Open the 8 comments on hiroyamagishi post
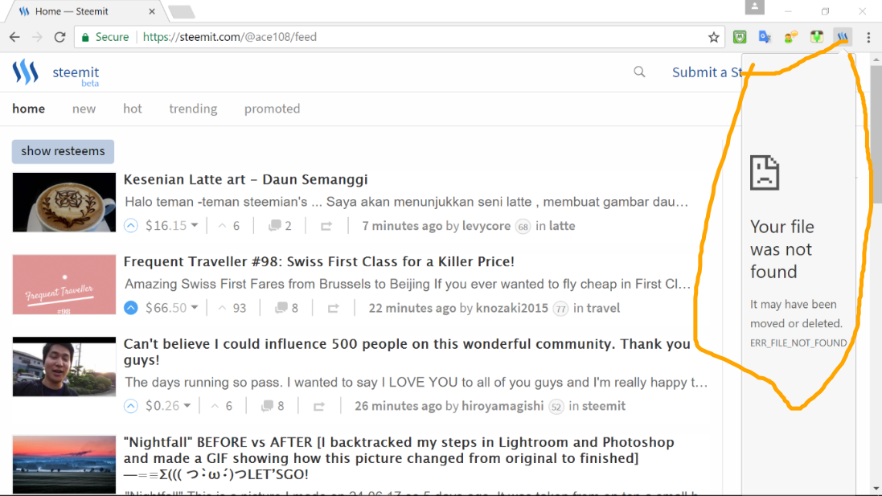The image size is (882, 496). point(273,406)
